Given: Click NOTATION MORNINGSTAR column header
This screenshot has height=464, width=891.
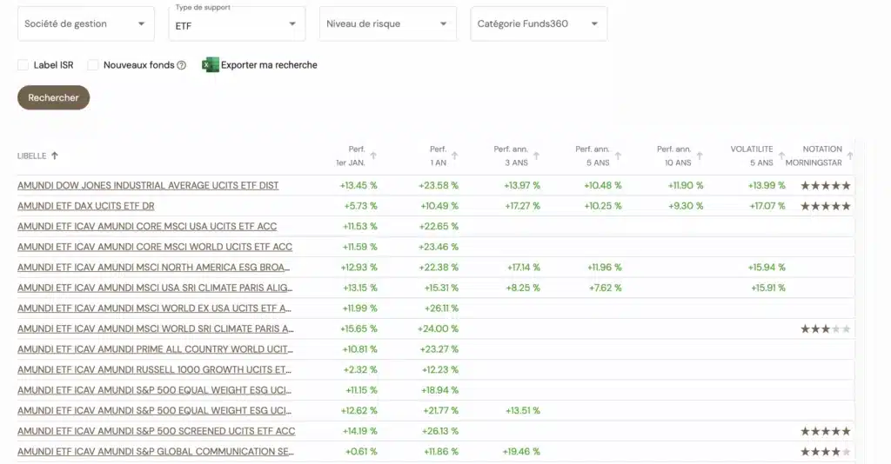Looking at the screenshot, I should pyautogui.click(x=814, y=156).
